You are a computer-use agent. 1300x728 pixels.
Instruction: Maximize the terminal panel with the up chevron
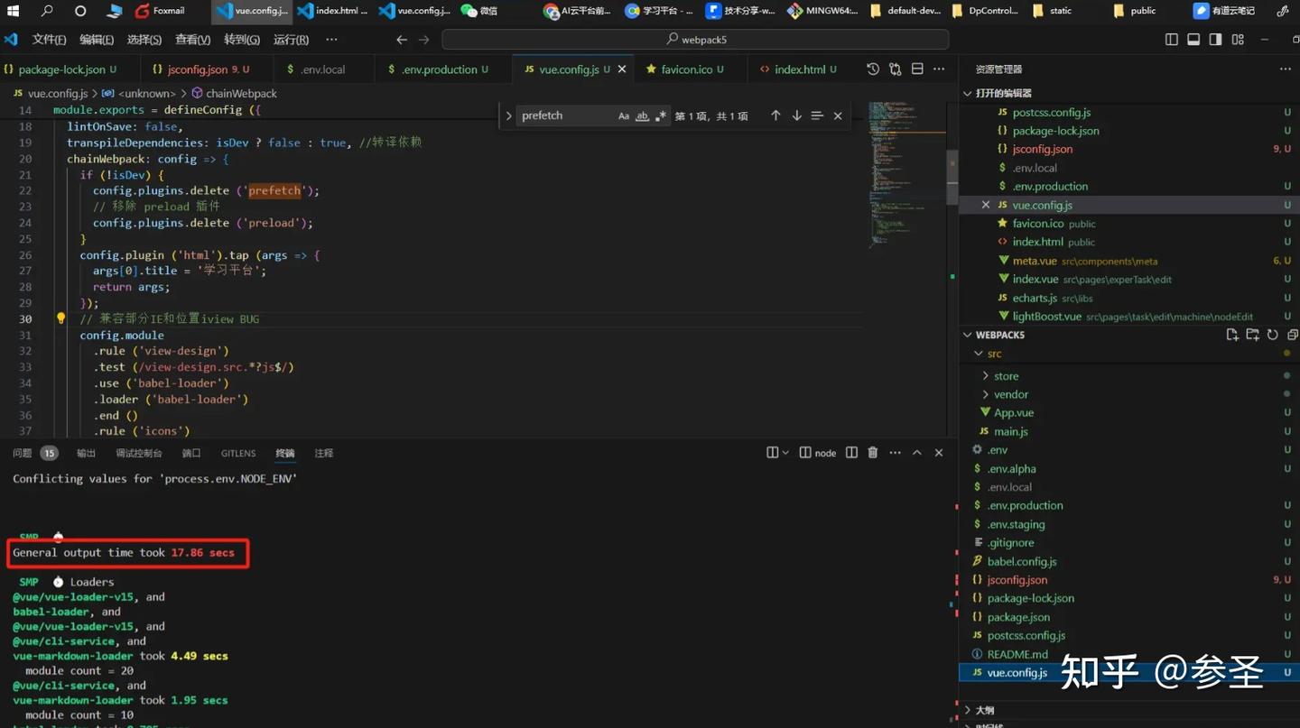[917, 453]
